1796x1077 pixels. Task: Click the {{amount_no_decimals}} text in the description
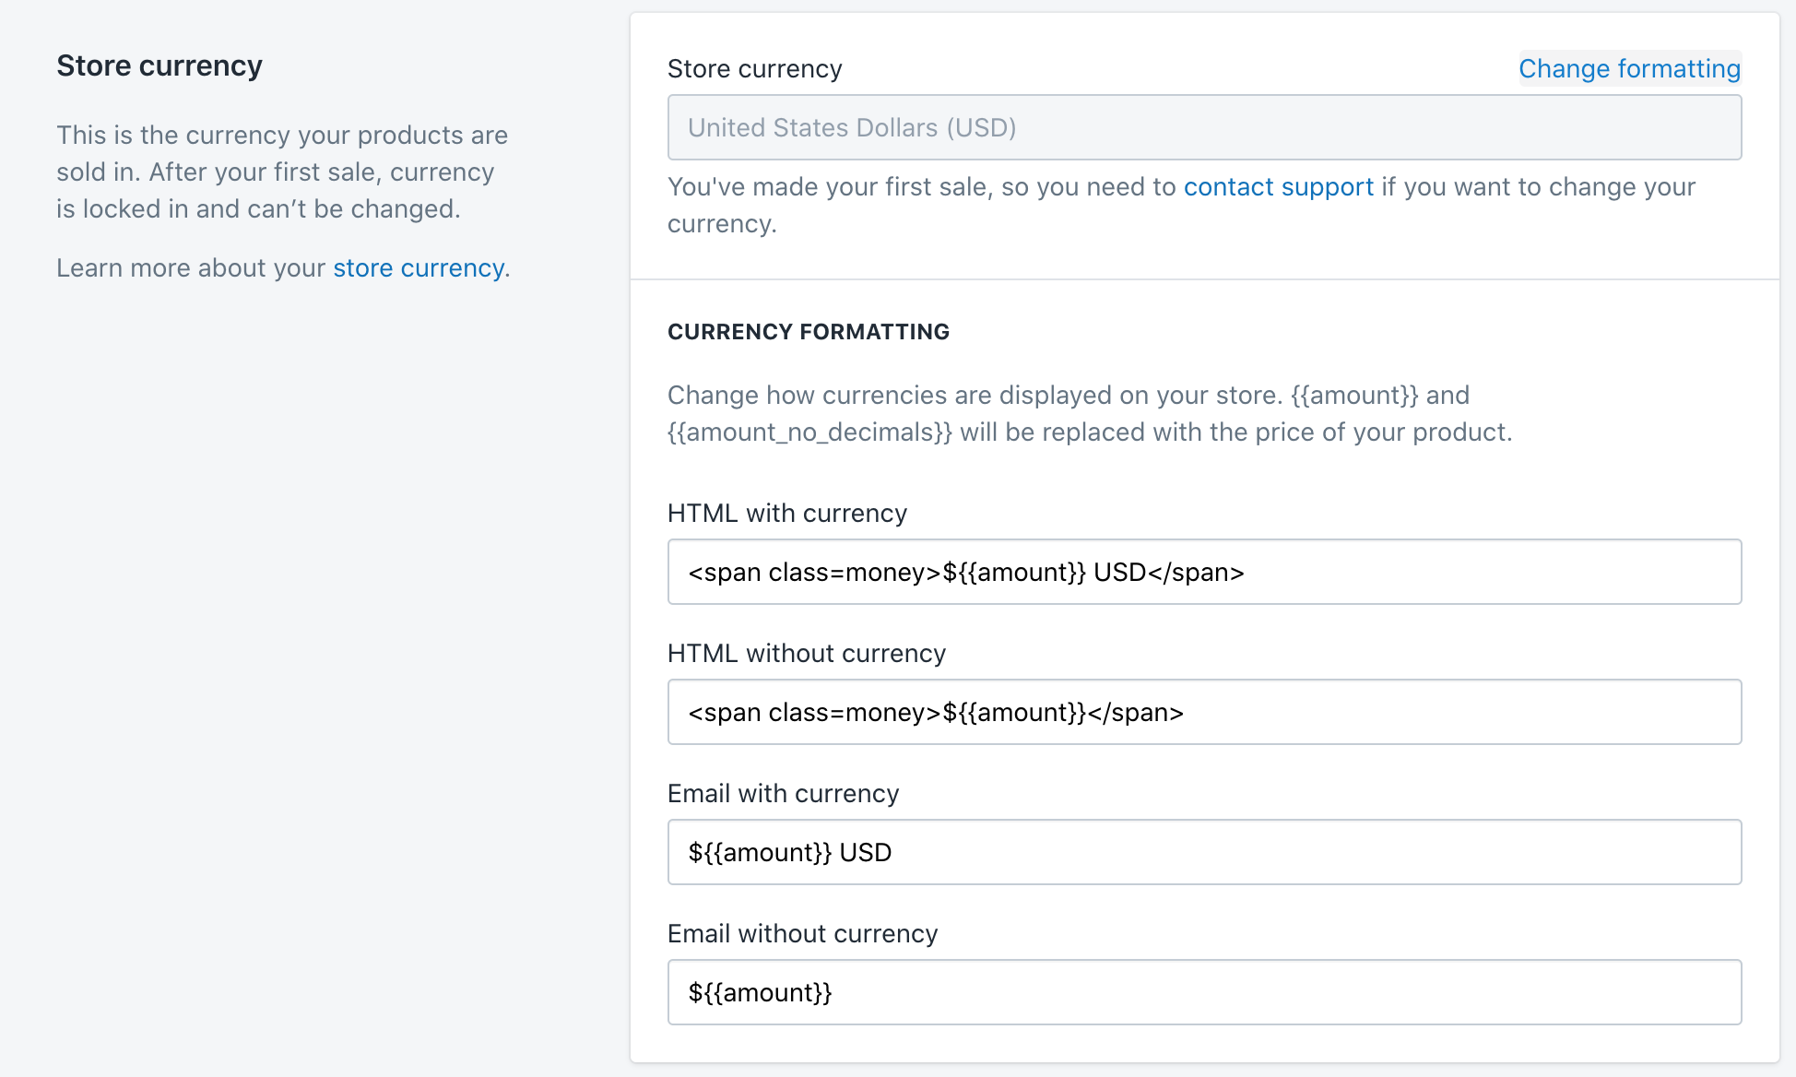click(x=809, y=432)
